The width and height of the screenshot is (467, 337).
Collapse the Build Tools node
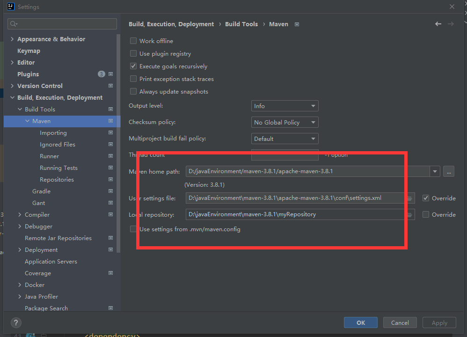(20, 110)
